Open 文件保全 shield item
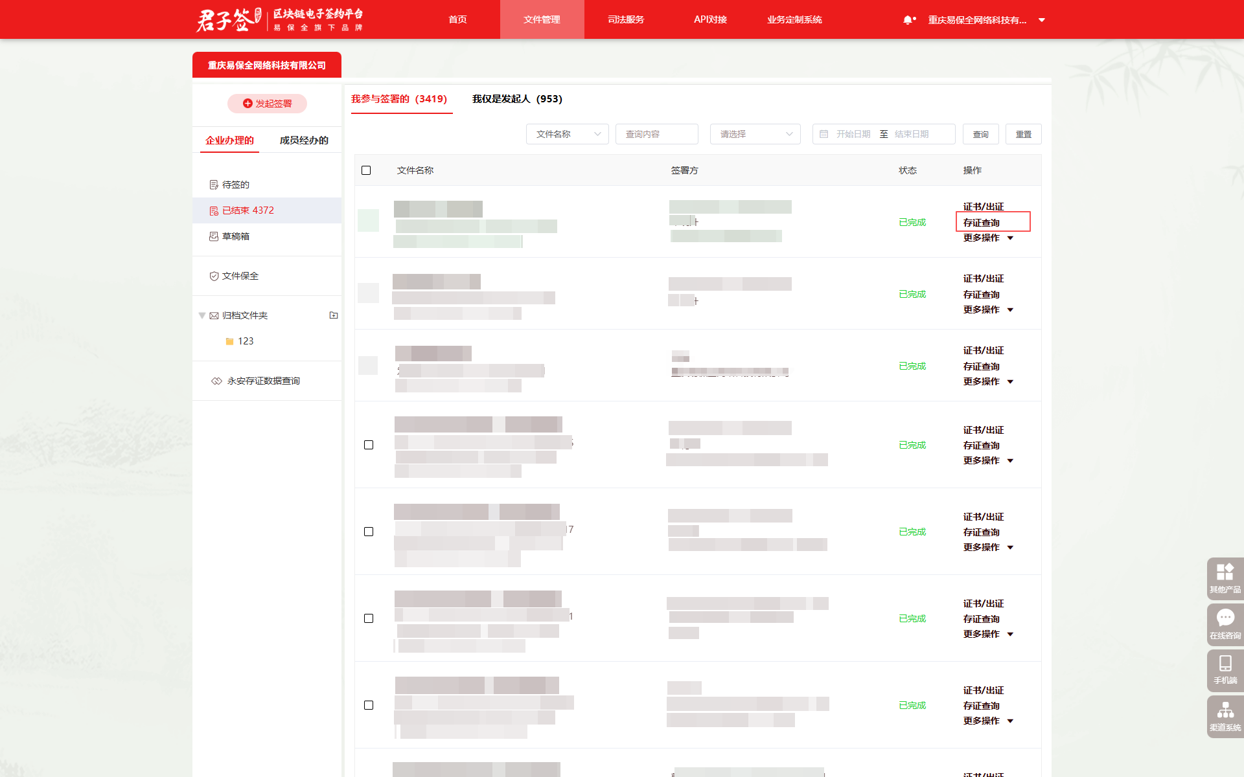 point(240,276)
